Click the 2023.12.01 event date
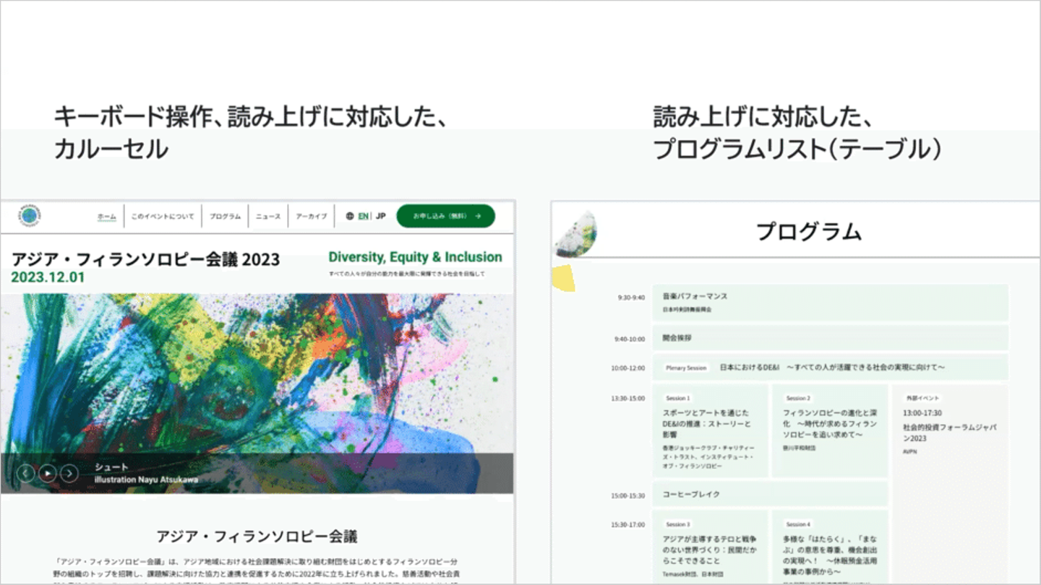This screenshot has height=585, width=1041. [x=48, y=277]
